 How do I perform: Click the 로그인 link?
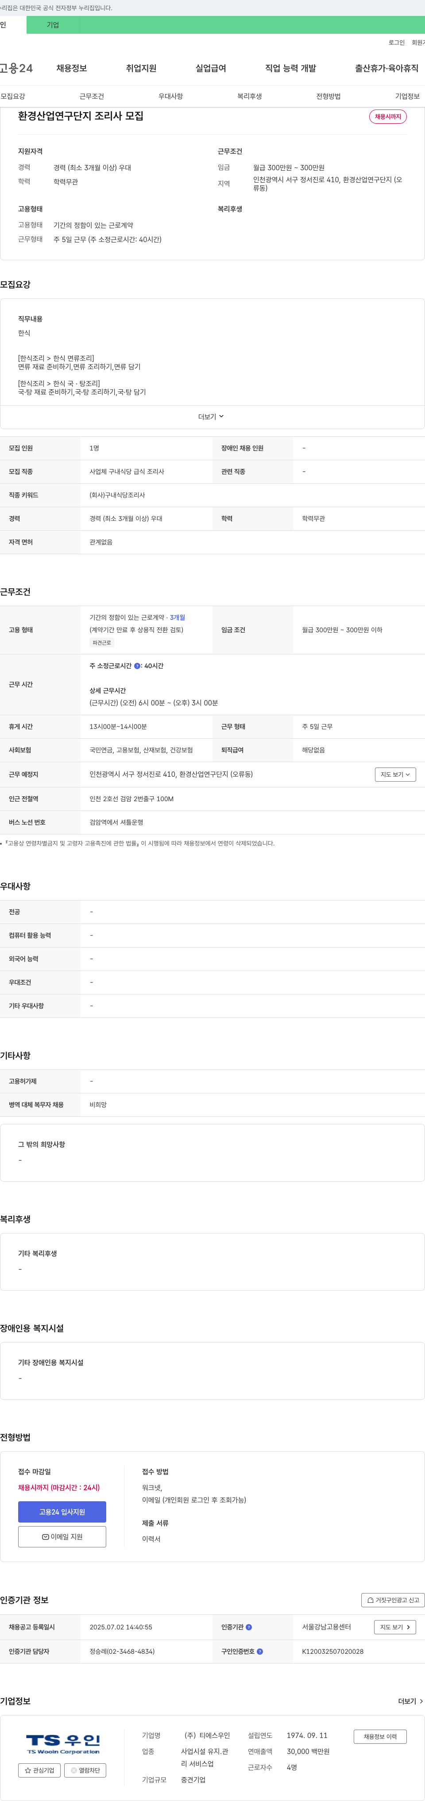click(396, 43)
